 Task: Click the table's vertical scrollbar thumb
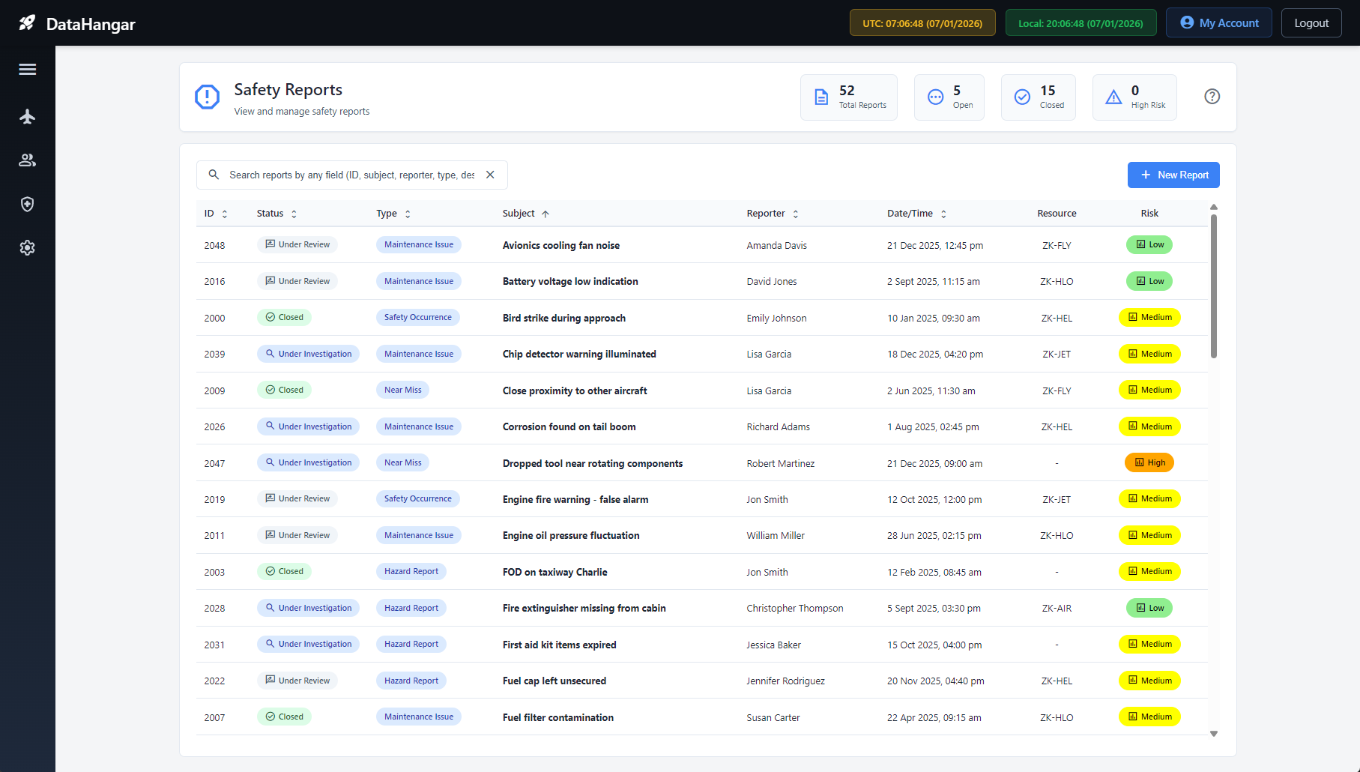click(x=1213, y=285)
